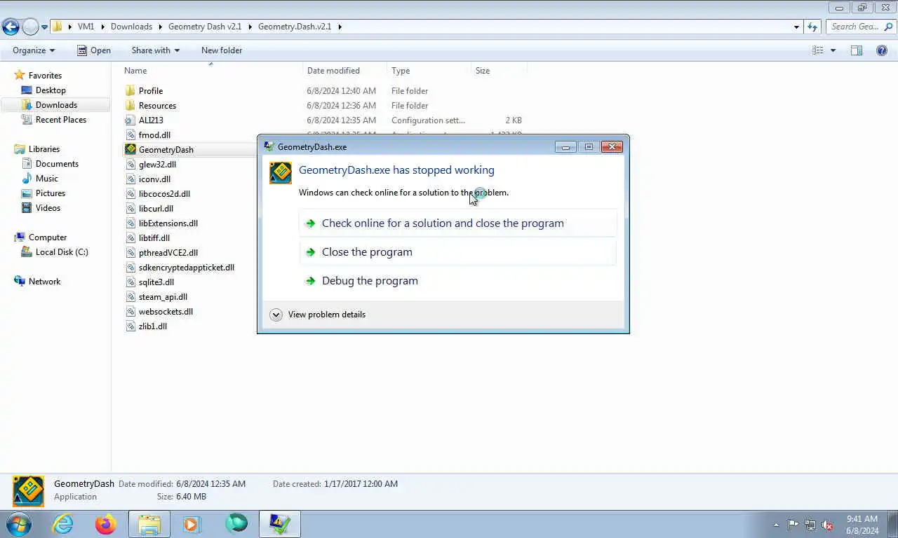This screenshot has height=538, width=898.
Task: Select the zlib1.dll file
Action: click(x=153, y=326)
